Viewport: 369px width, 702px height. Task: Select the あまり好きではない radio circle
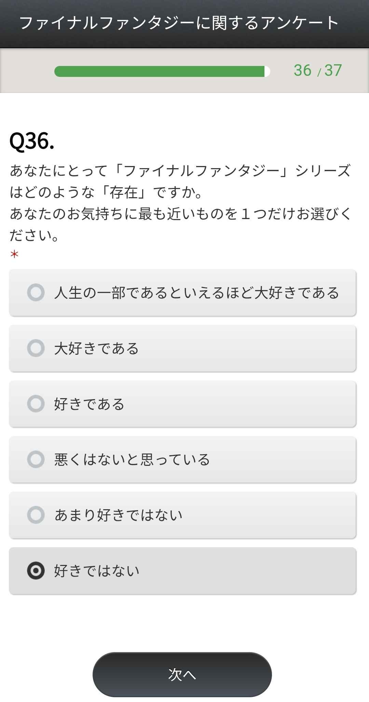click(x=36, y=515)
